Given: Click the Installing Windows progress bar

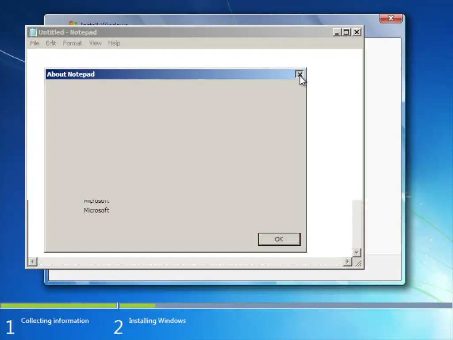Looking at the screenshot, I should tap(286, 305).
